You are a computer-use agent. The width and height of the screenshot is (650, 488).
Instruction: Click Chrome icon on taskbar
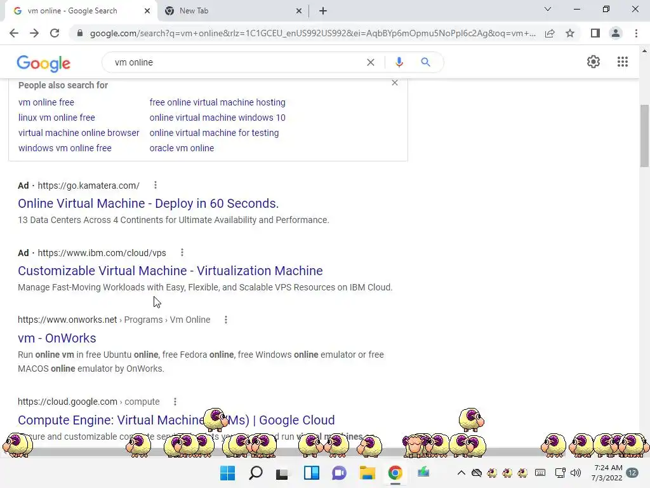click(x=395, y=473)
